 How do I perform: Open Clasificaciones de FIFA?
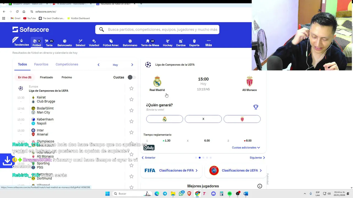[171, 170]
